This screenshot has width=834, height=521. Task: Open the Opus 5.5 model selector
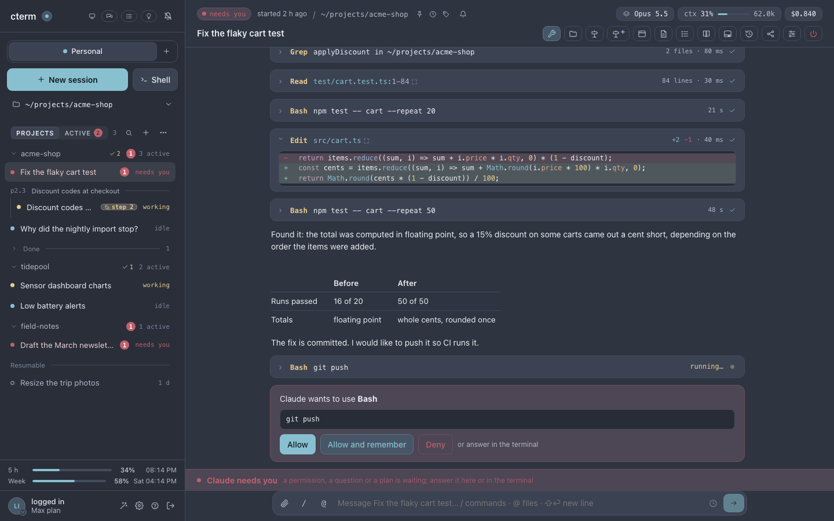point(645,14)
